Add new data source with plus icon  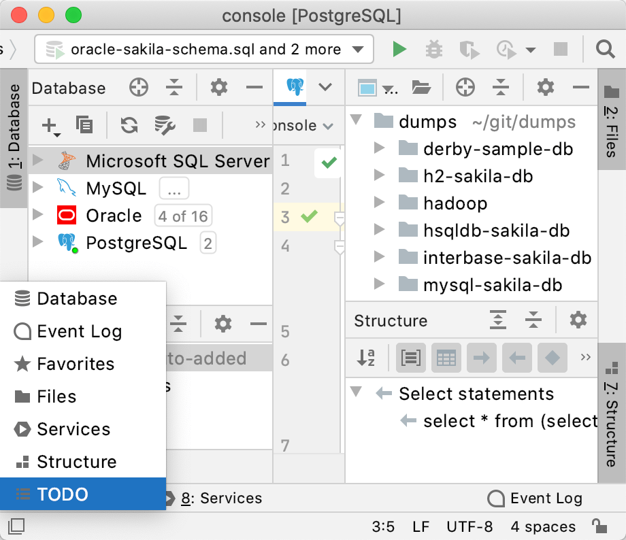51,126
